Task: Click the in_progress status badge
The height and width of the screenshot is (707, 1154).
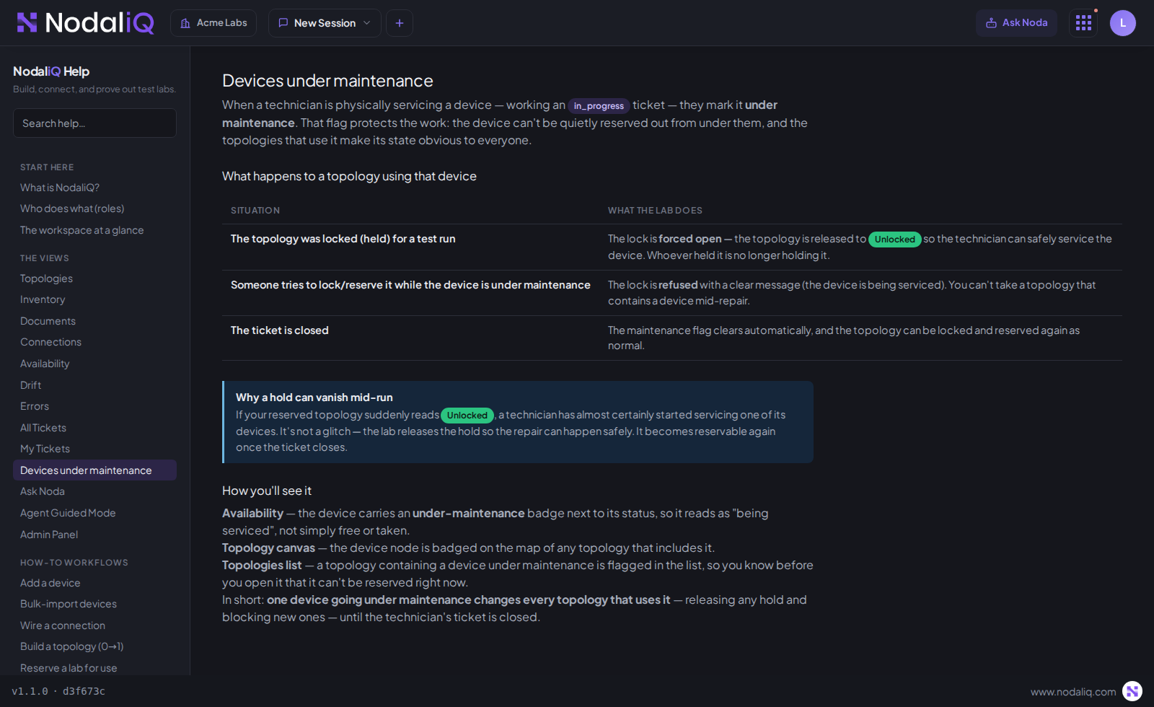Action: click(x=599, y=106)
